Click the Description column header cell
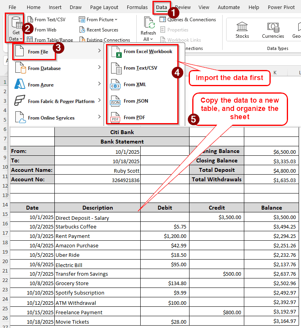Image resolution: width=301 pixels, height=328 pixels. pyautogui.click(x=97, y=208)
